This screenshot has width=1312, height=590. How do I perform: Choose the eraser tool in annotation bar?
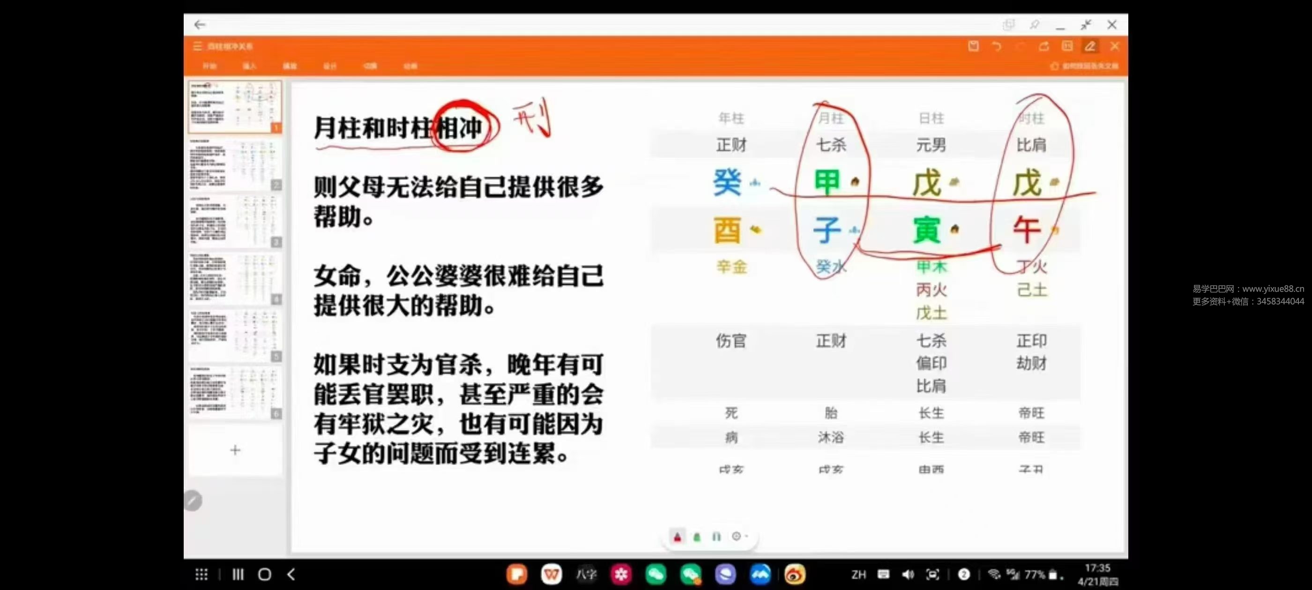(716, 537)
